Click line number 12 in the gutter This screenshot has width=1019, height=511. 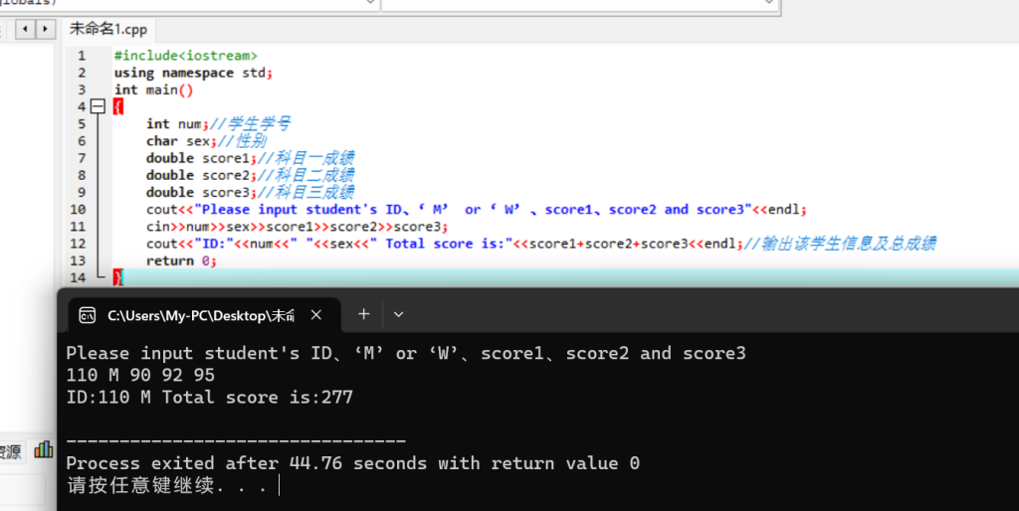pos(78,244)
